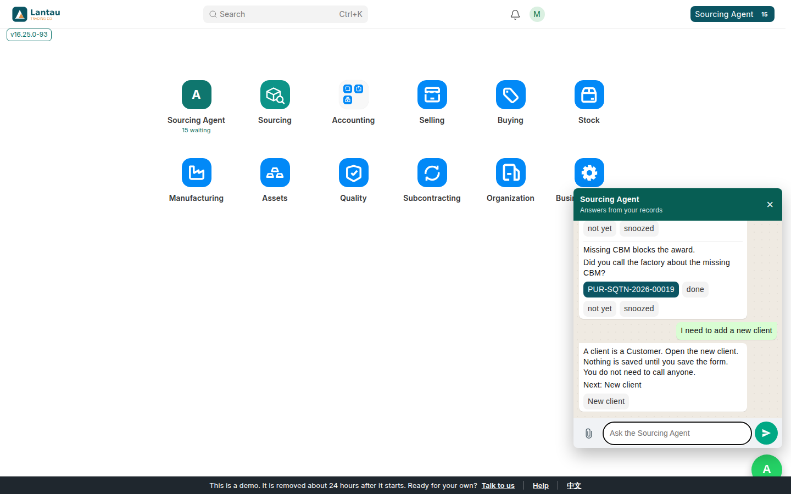Click the notifications bell icon

[x=515, y=14]
